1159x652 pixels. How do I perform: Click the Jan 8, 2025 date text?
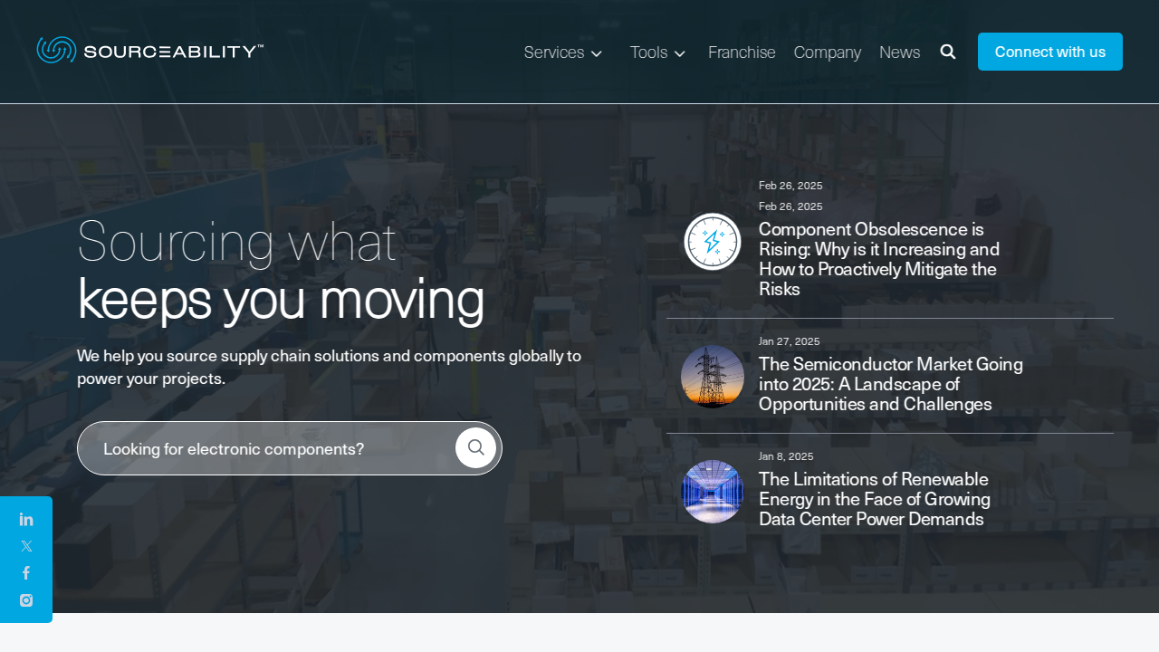tap(786, 456)
